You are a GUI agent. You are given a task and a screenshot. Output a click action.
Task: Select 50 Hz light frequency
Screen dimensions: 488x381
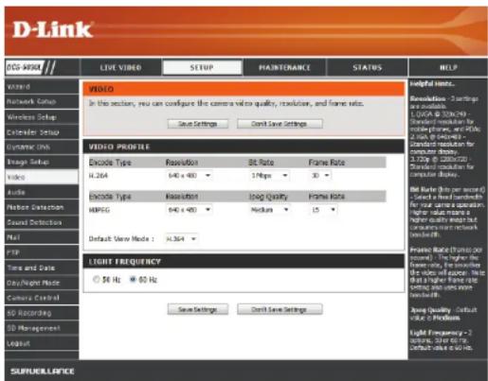tap(96, 279)
